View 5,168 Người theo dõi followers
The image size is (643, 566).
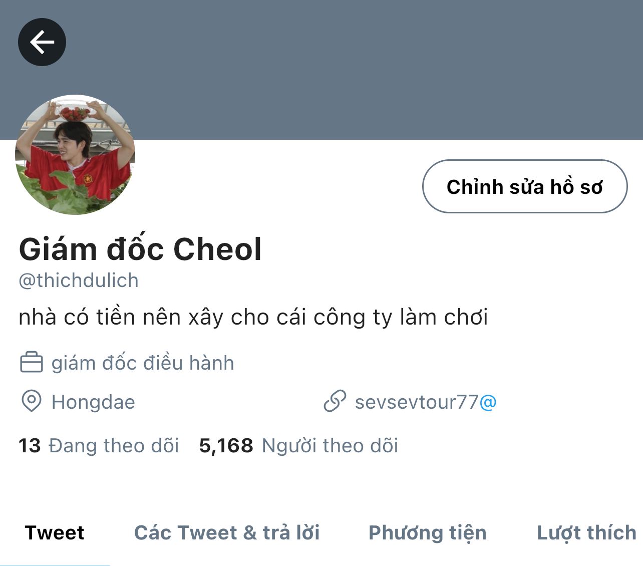298,445
